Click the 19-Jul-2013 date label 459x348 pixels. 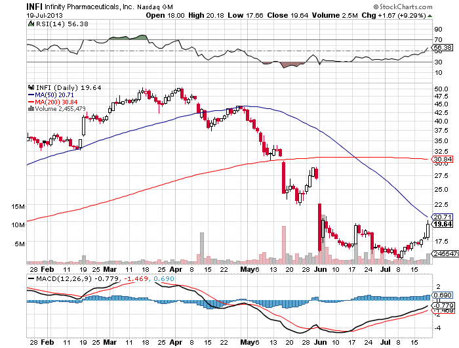point(45,15)
